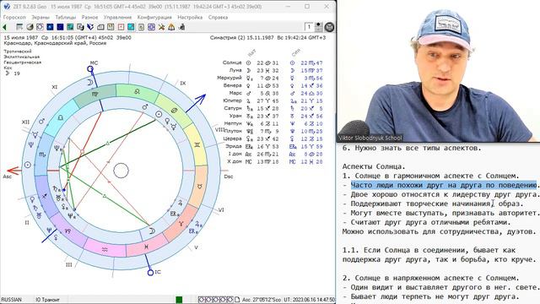Click the Pisces sign segment on wheel
Screen dimensions: 540x304
tap(146, 247)
